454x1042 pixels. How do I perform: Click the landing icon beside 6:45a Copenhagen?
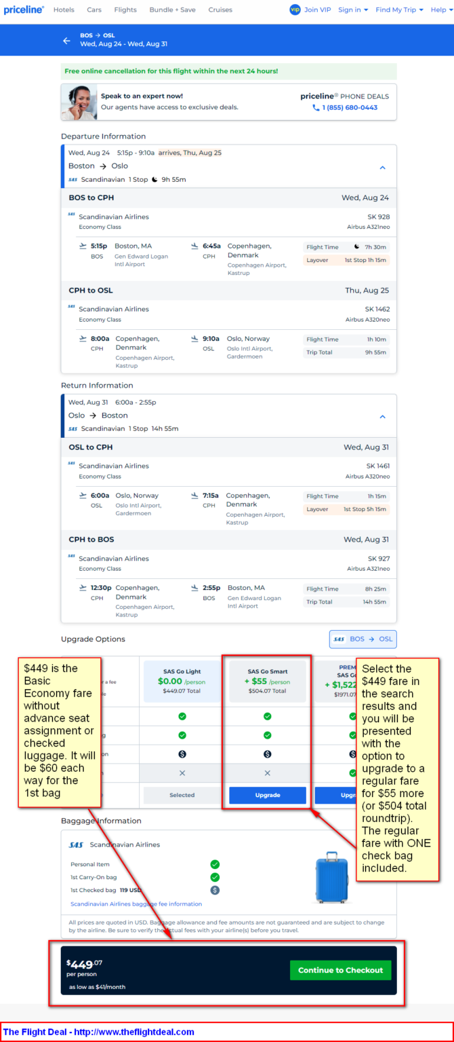[x=194, y=246]
